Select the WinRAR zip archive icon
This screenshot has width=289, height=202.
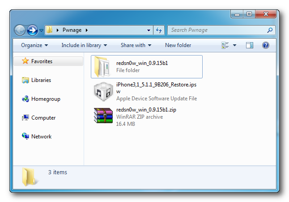tap(103, 116)
